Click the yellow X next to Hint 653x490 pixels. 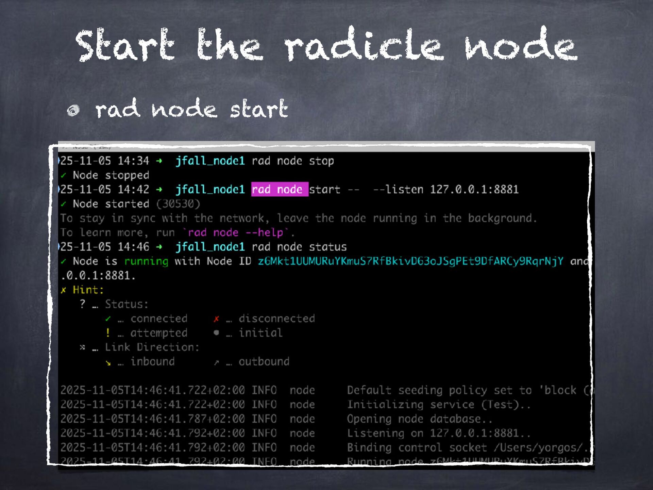coord(63,290)
